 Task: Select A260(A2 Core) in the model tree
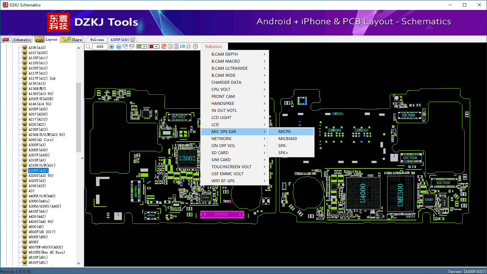click(41, 140)
